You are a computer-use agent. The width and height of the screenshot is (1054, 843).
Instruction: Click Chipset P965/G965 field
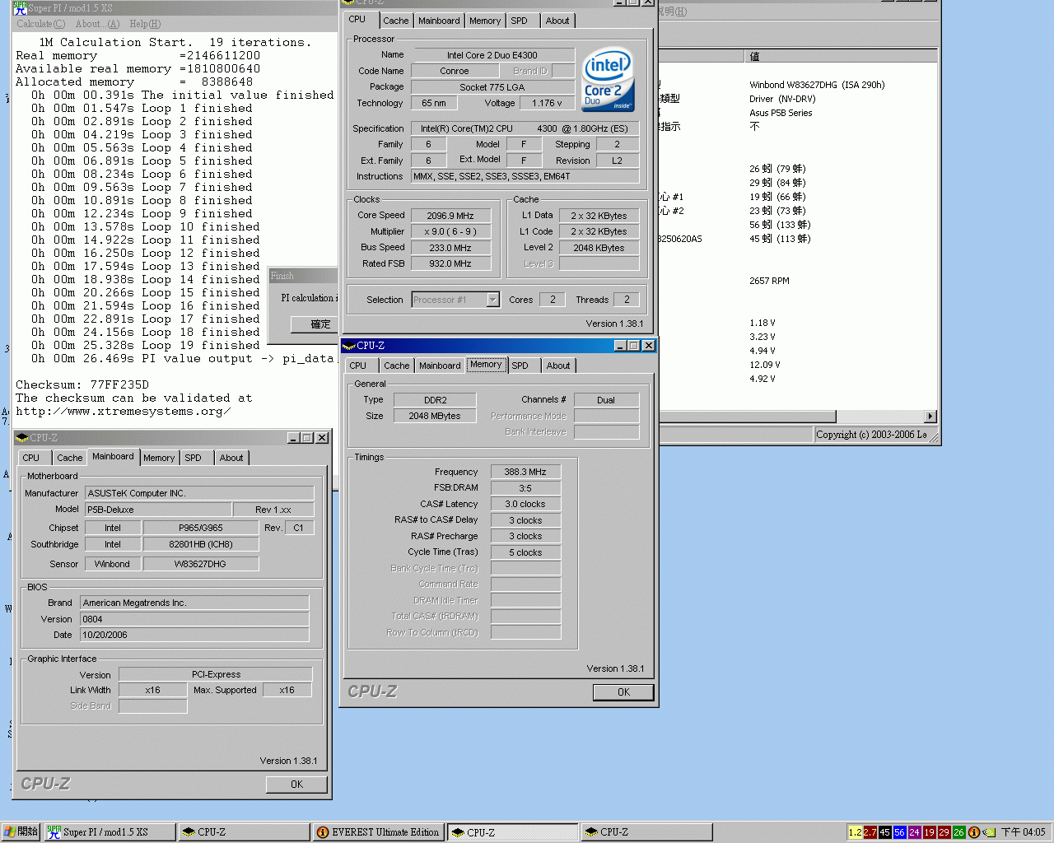[x=201, y=528]
